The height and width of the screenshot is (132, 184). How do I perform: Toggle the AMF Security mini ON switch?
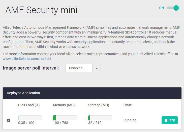tap(173, 8)
